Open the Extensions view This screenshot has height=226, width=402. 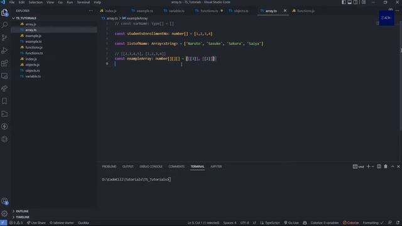tap(4, 63)
